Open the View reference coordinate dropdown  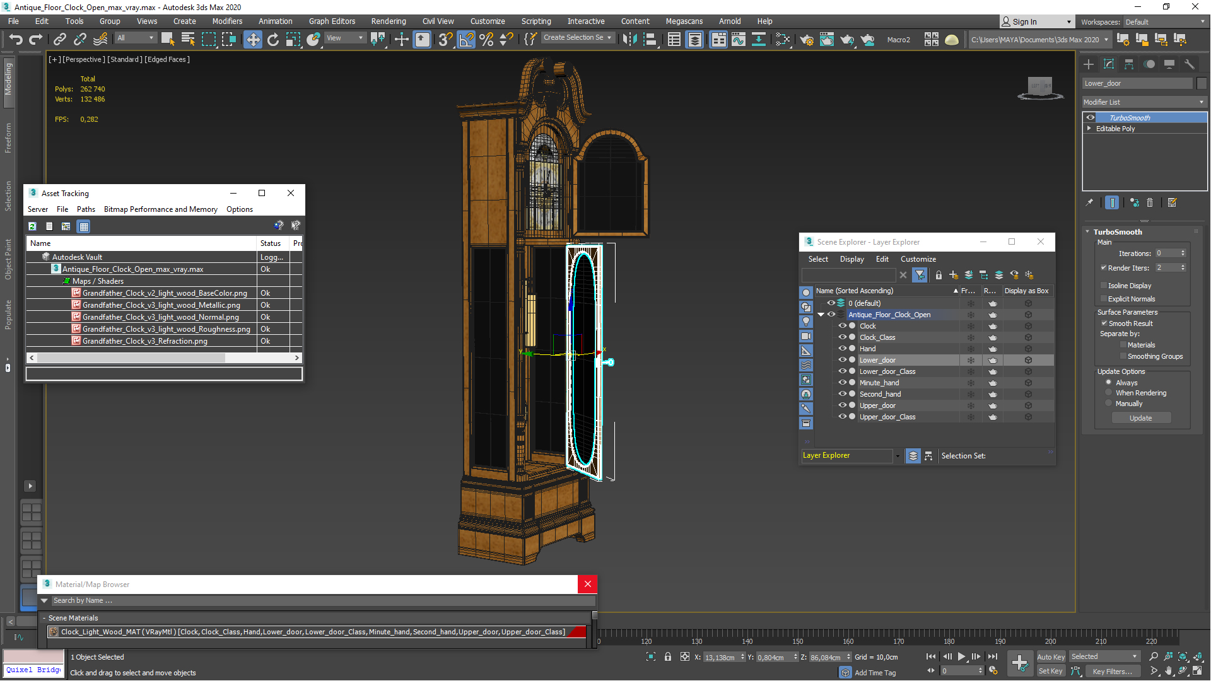(344, 38)
